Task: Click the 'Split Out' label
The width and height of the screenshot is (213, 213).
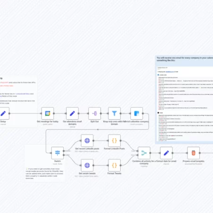Action: click(95, 122)
